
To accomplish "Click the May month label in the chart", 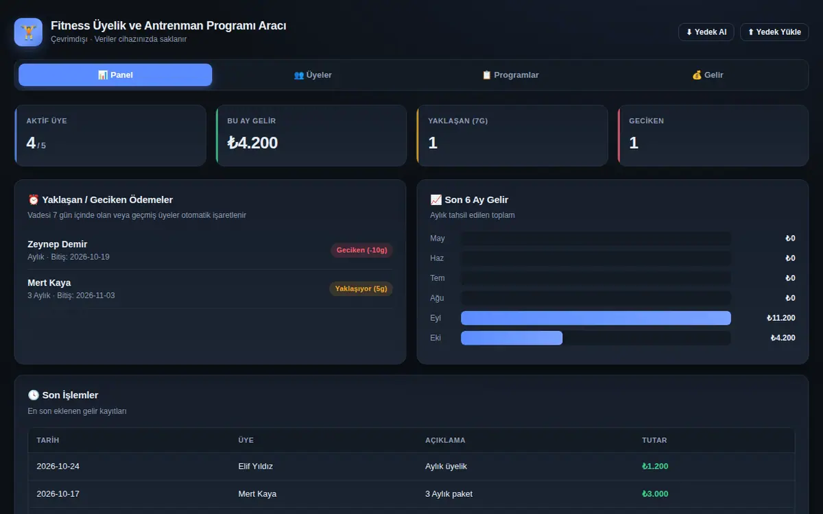I will [438, 238].
